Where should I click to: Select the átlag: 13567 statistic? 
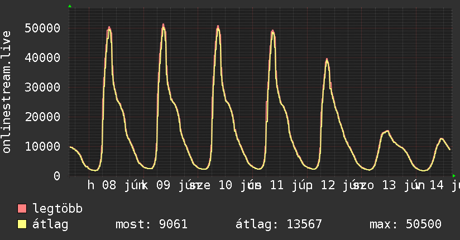[279, 224]
